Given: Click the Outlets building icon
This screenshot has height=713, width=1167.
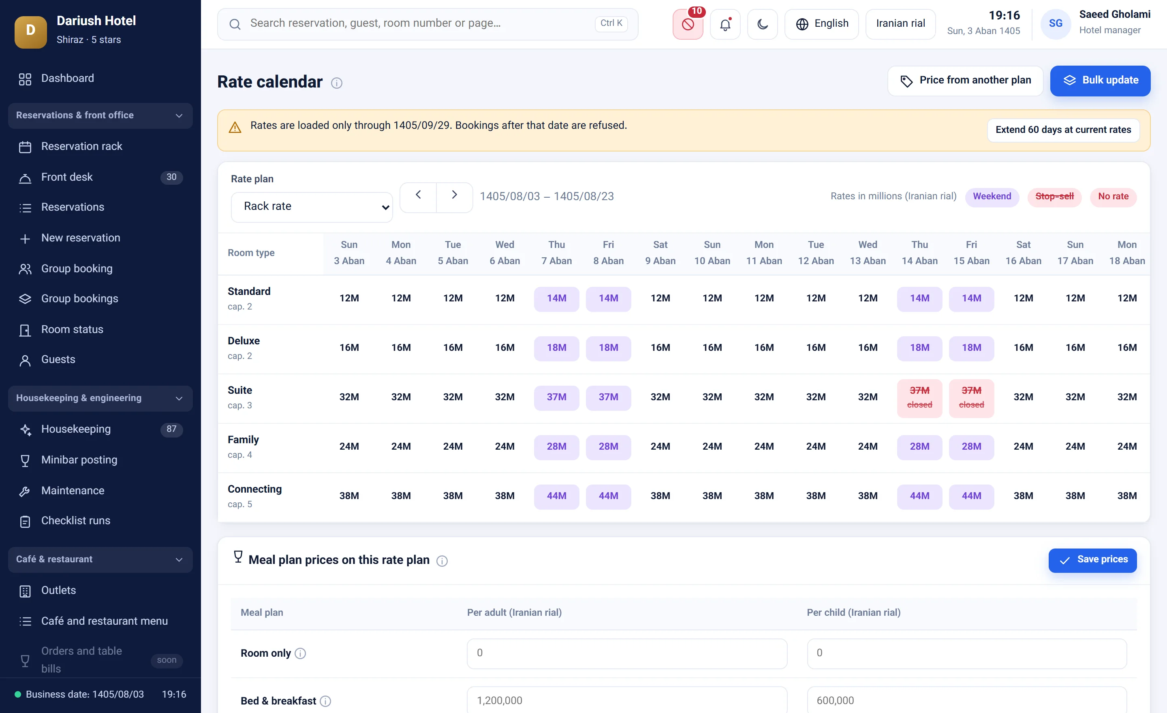Looking at the screenshot, I should point(25,591).
